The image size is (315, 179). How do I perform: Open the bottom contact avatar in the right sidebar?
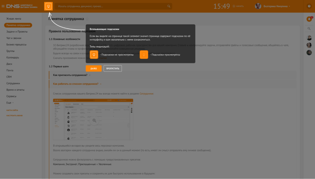[309, 52]
